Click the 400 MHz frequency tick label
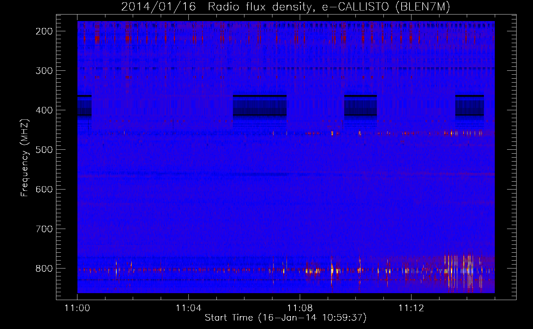The width and height of the screenshot is (533, 329). (44, 110)
